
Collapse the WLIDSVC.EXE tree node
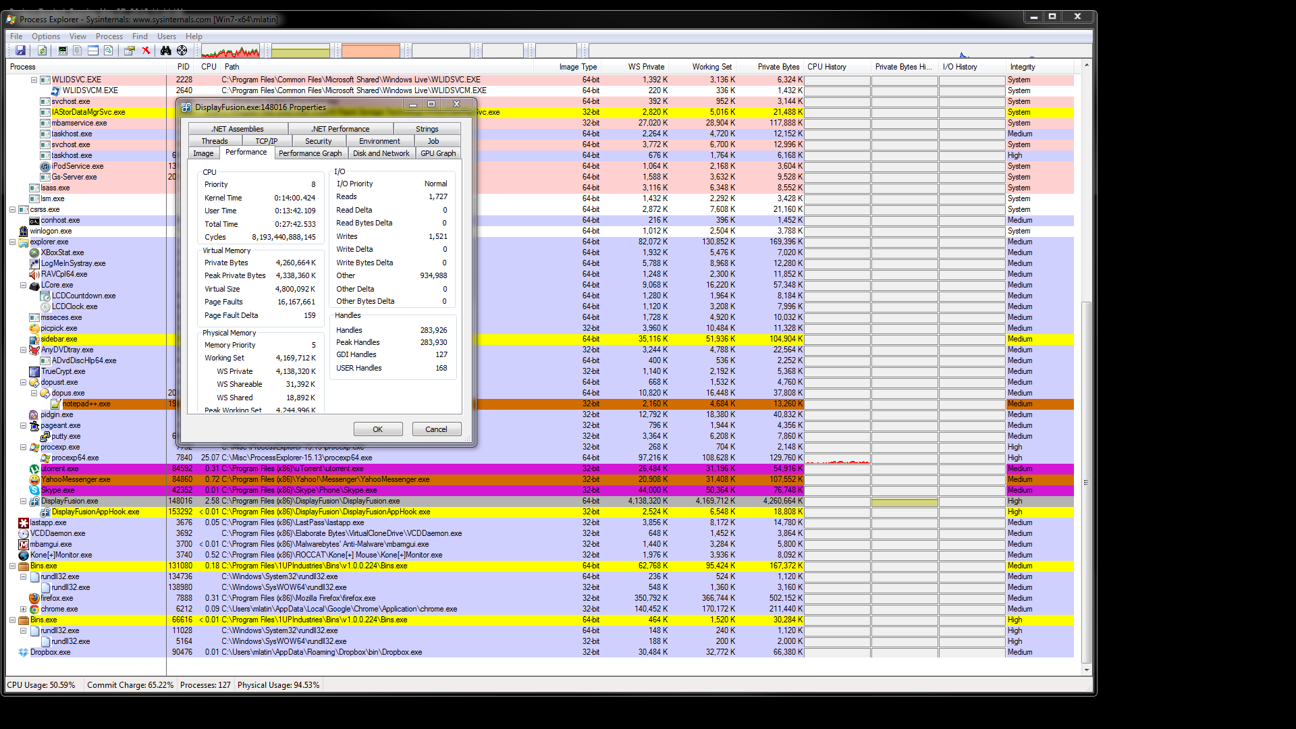pyautogui.click(x=34, y=80)
